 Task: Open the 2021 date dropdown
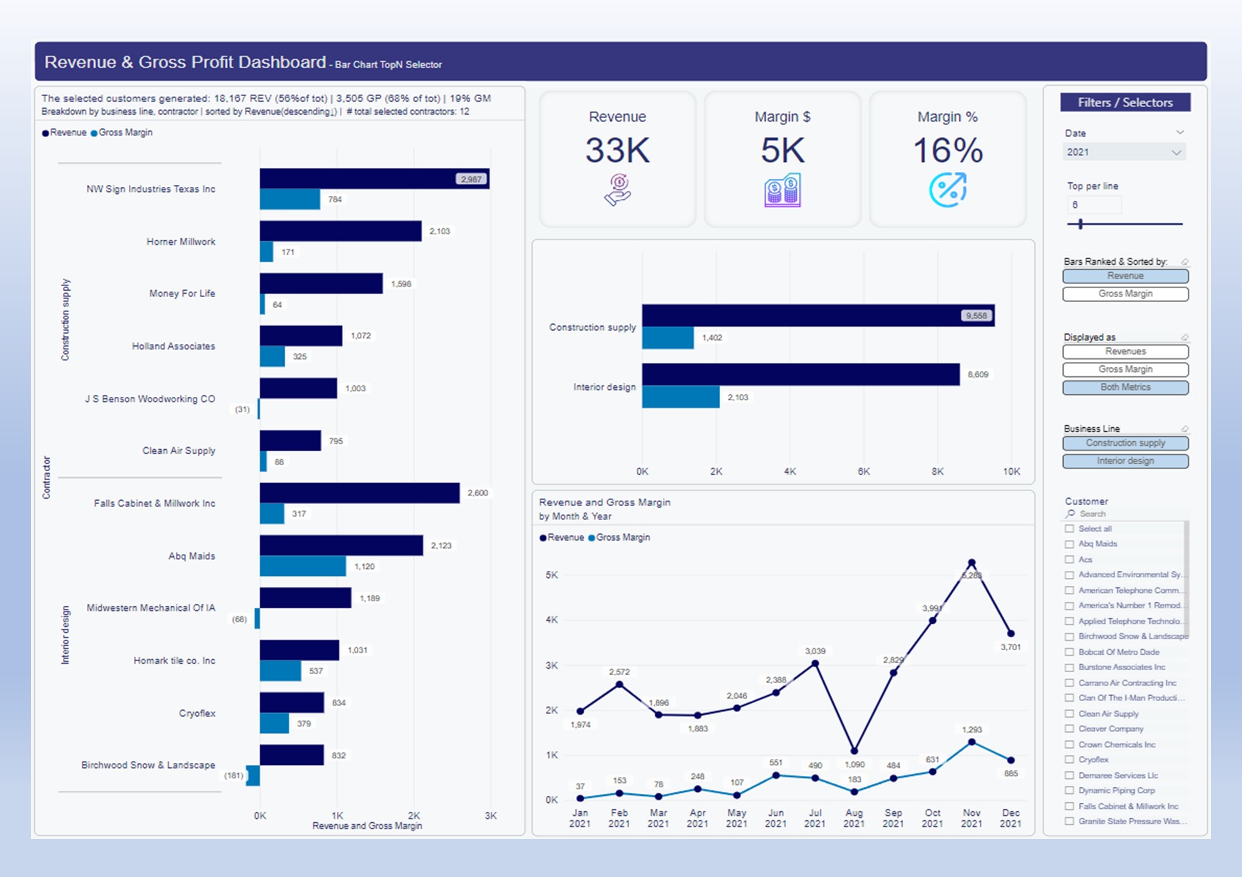pos(1176,153)
